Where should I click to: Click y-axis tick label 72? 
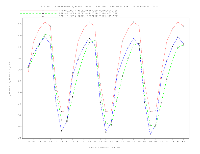(19, 81)
